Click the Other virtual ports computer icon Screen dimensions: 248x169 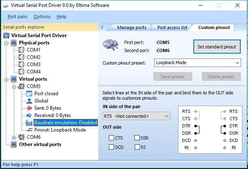coord(14,144)
